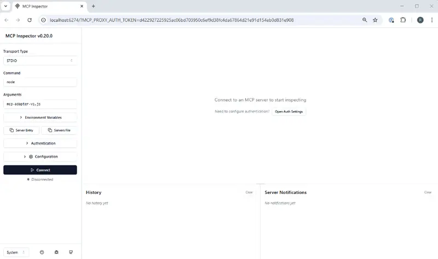
Task: Click the Connect button
Action: [x=40, y=170]
